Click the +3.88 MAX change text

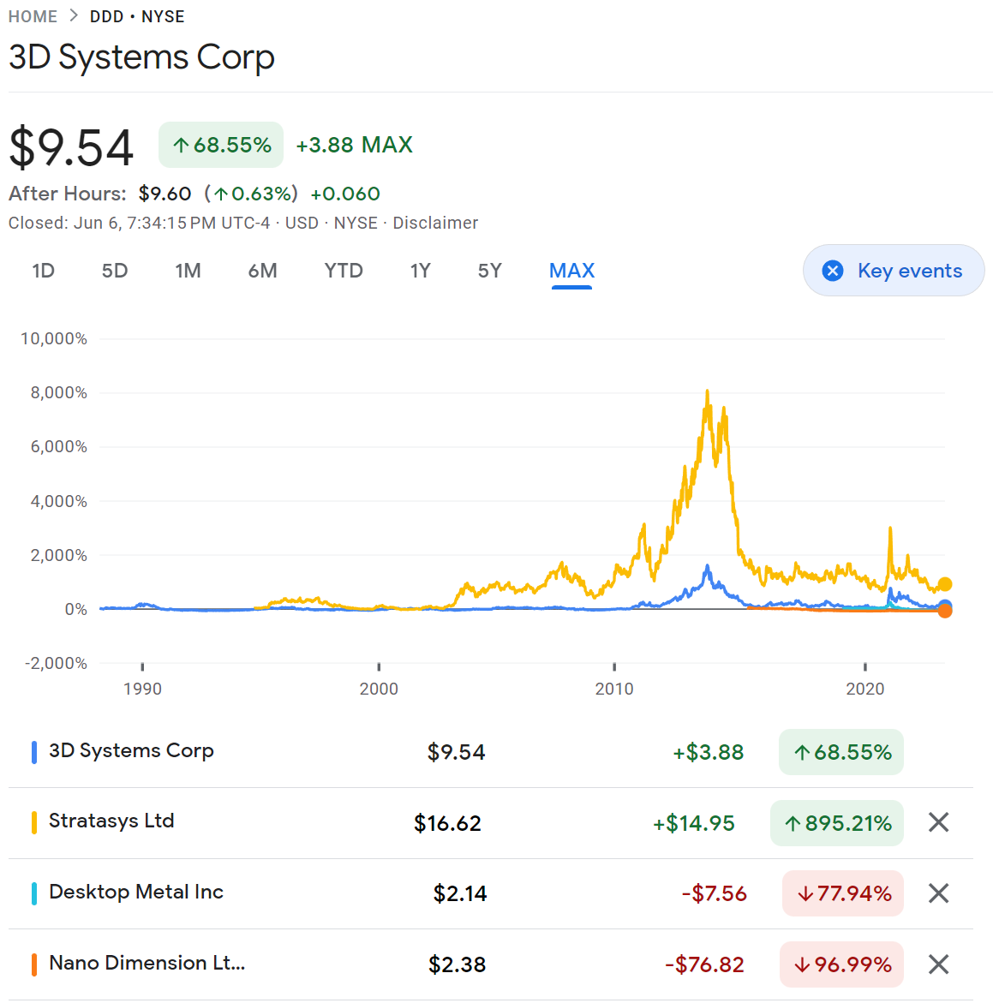click(354, 145)
